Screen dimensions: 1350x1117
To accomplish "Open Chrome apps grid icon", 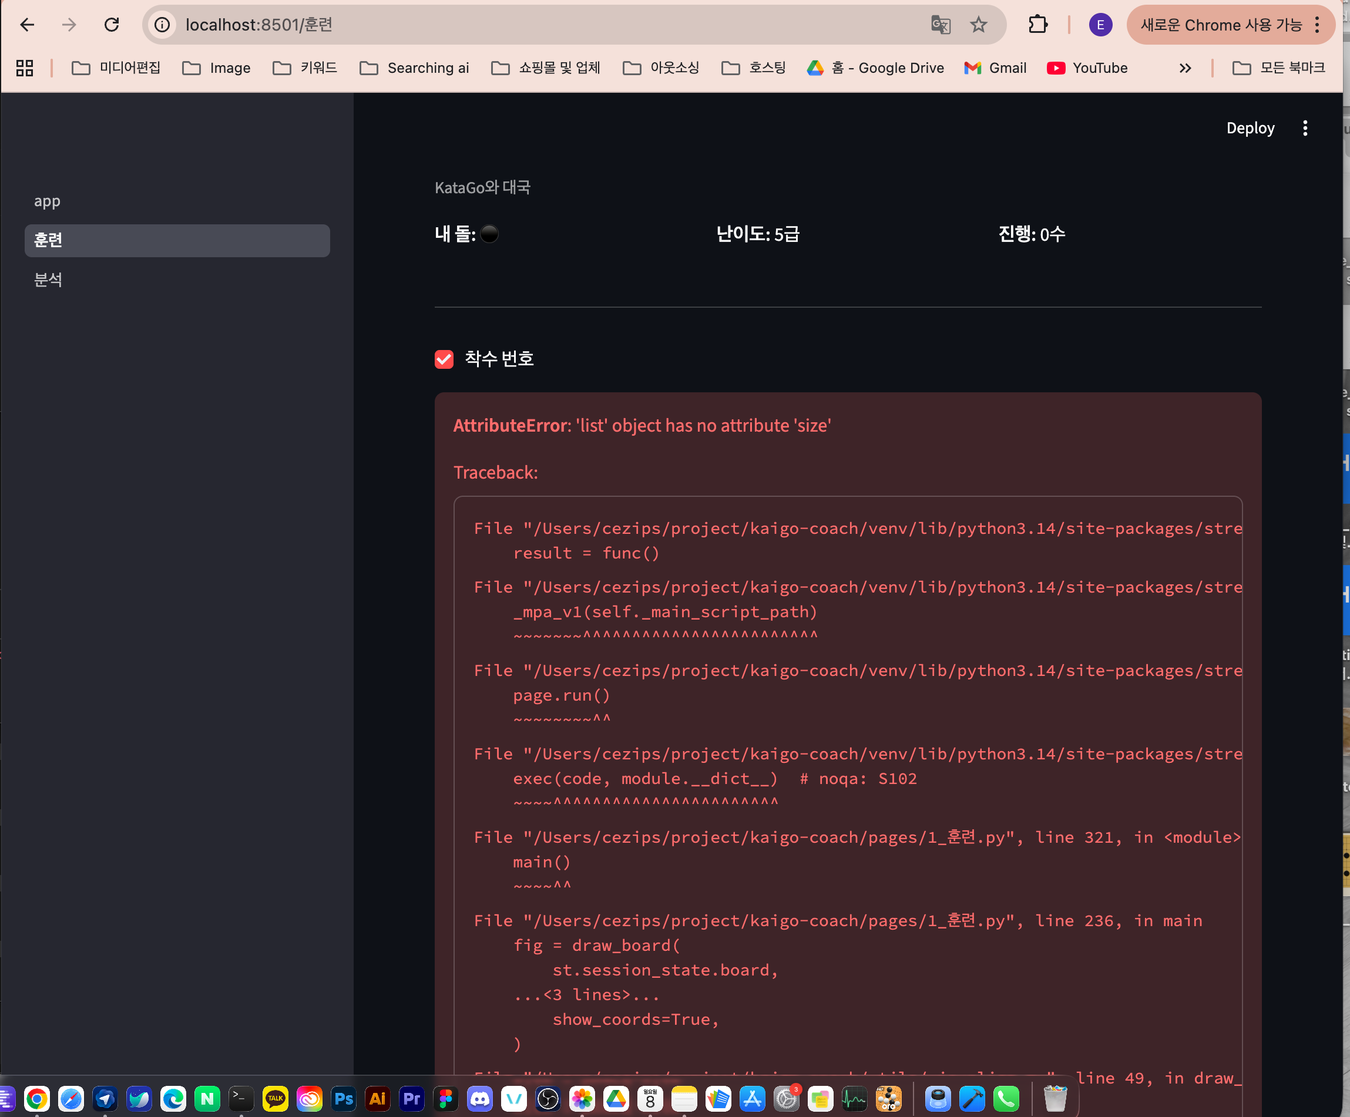I will tap(25, 68).
